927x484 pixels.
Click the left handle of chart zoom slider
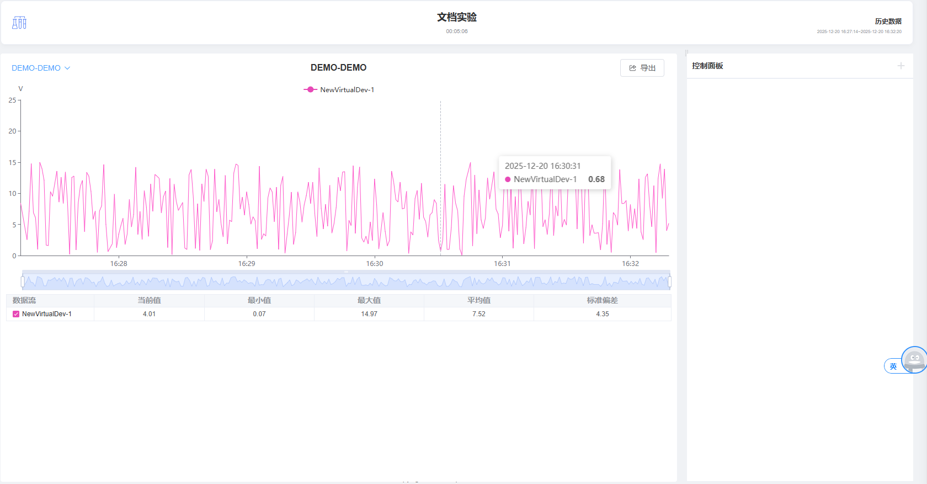[x=23, y=282]
